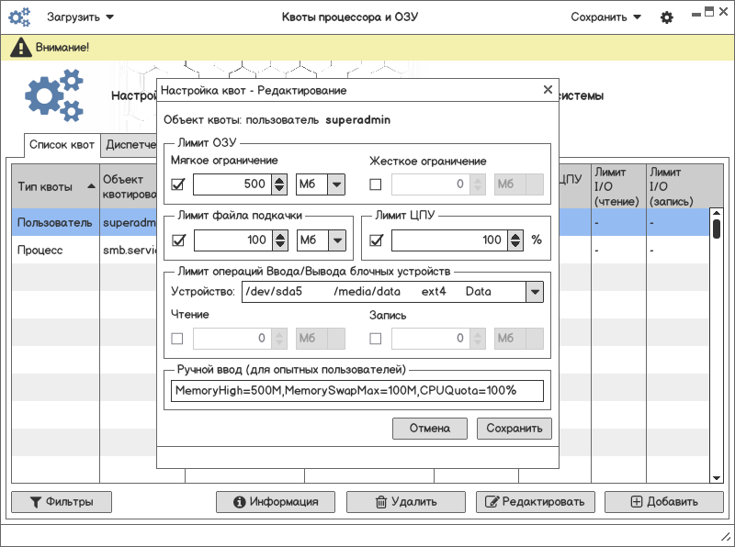The width and height of the screenshot is (735, 547).
Task: Click the settings gear icon in title bar
Action: (x=667, y=17)
